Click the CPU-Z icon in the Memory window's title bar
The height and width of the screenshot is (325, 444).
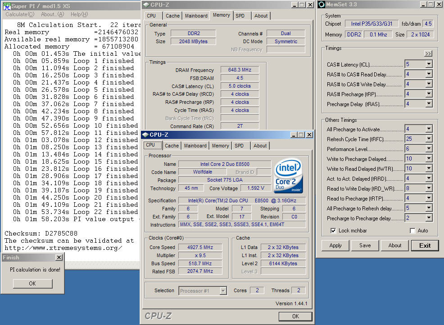pyautogui.click(x=146, y=5)
